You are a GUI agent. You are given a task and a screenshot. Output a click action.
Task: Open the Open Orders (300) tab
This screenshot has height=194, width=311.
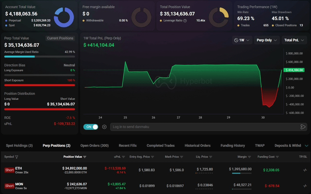pos(95,146)
